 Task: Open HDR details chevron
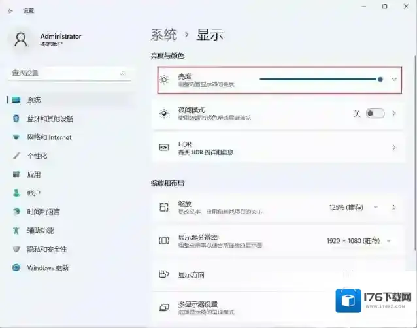click(x=394, y=147)
